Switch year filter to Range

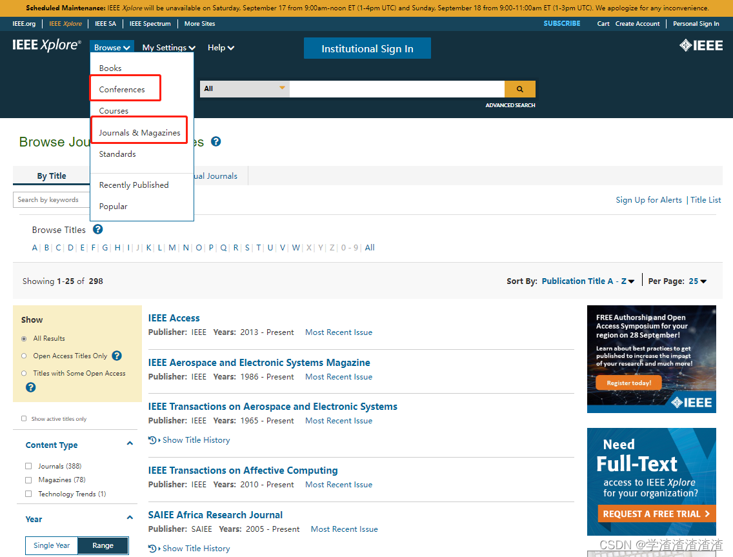coord(103,545)
